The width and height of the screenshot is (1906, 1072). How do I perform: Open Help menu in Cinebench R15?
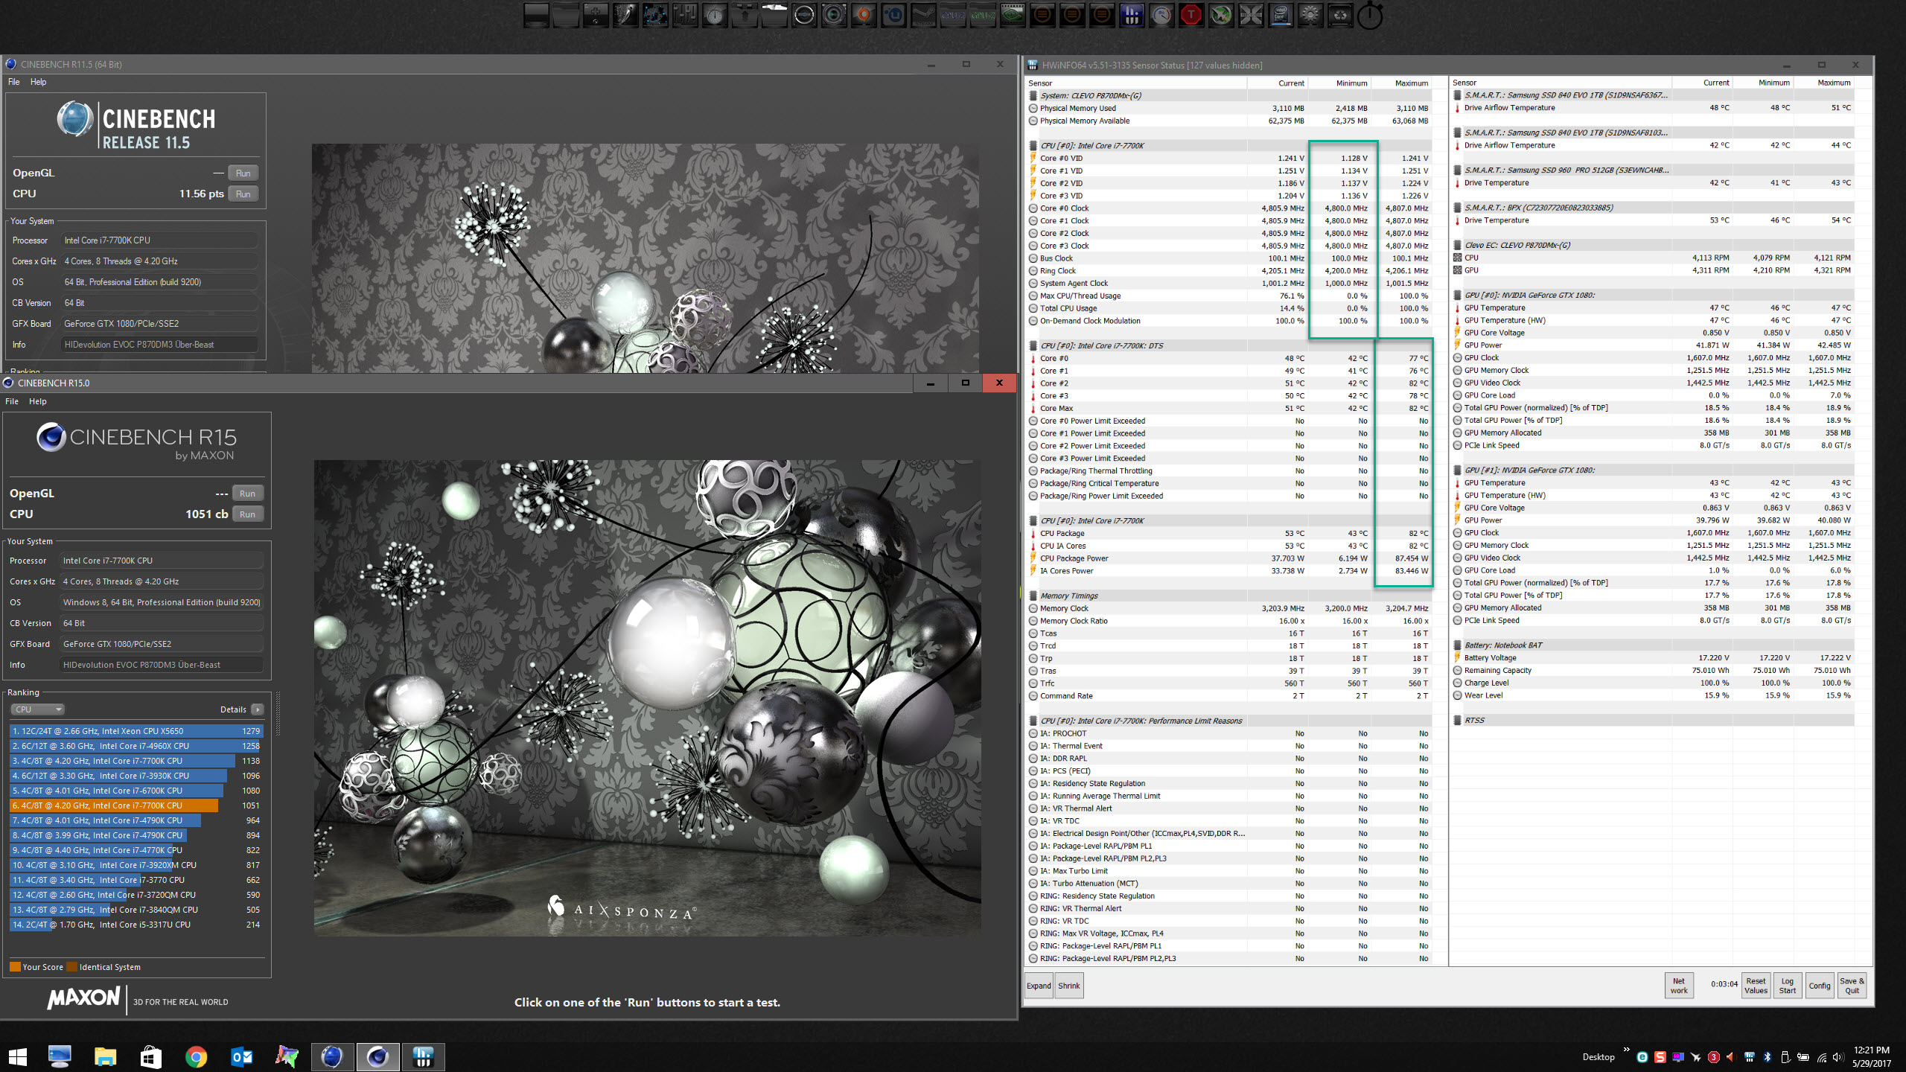pyautogui.click(x=37, y=401)
